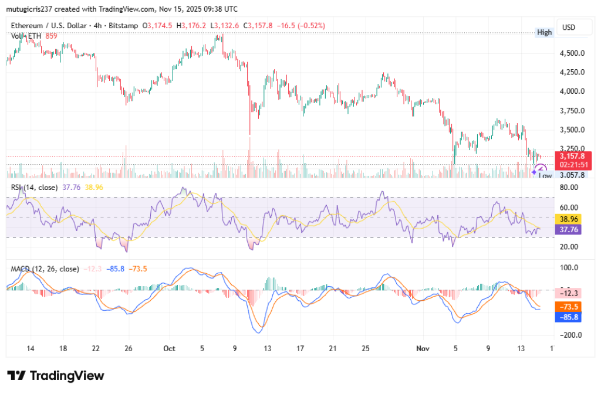The width and height of the screenshot is (601, 394).
Task: Click the MACD (12, 26, close) legend
Action: point(45,269)
